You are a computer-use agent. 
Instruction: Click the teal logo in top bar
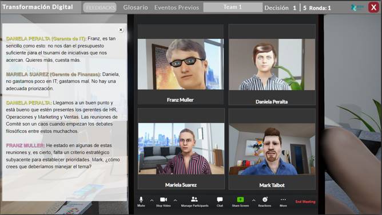pyautogui.click(x=356, y=7)
